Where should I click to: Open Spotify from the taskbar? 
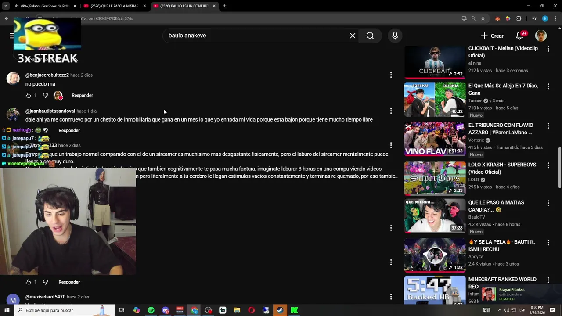coord(151,310)
